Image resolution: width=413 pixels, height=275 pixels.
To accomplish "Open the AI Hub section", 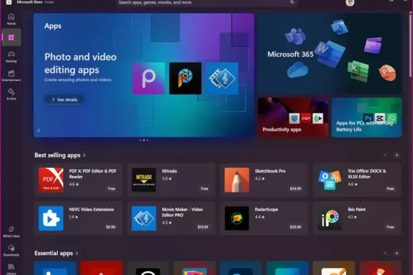I will coord(11,94).
